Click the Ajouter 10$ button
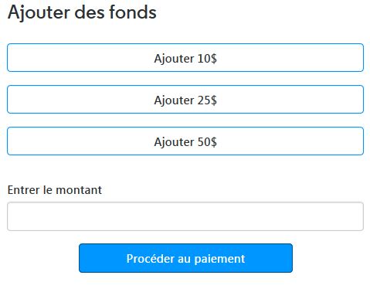The image size is (370, 289). click(185, 58)
